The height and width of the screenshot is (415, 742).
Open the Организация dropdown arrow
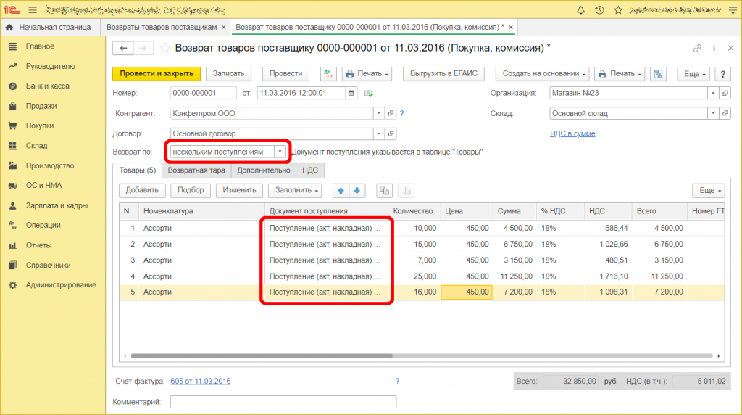coord(714,93)
